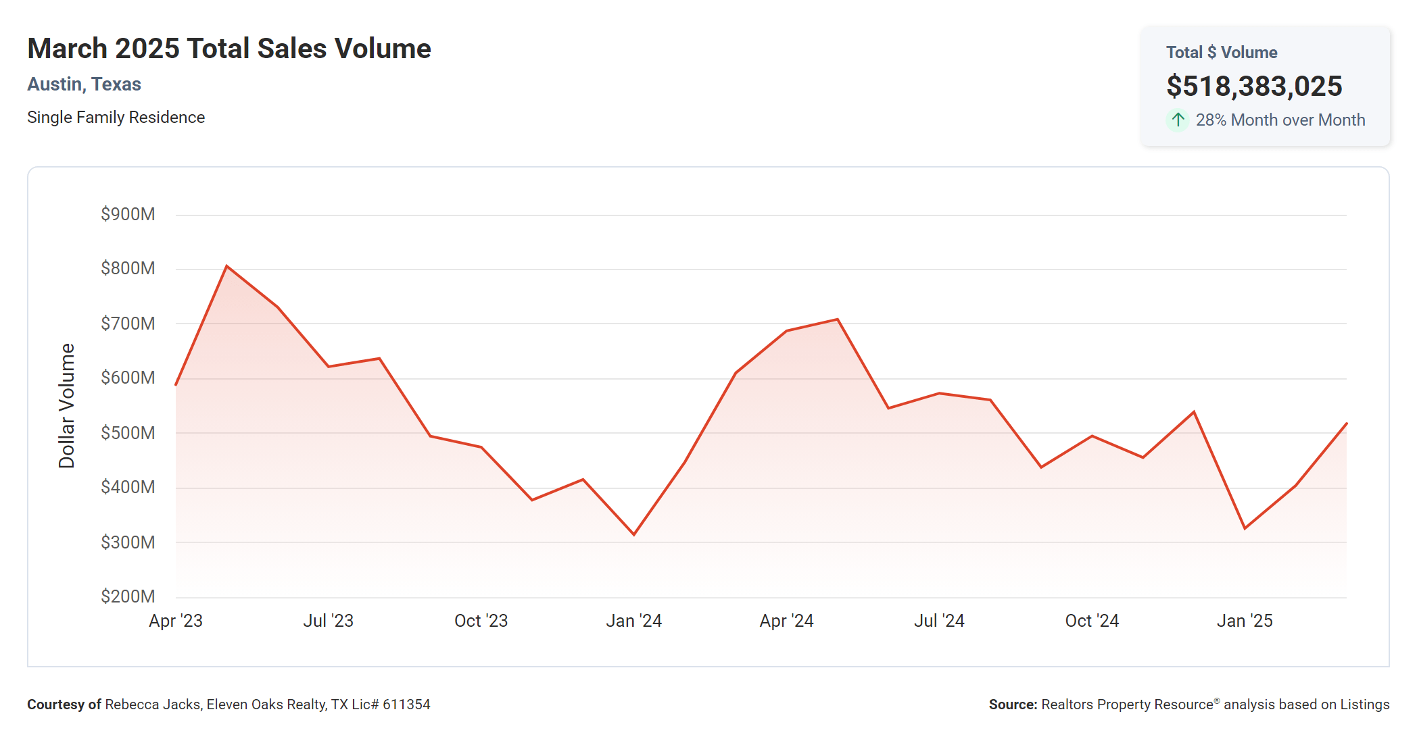This screenshot has width=1417, height=743.
Task: Click the Total $ Volume card heading
Action: tap(1221, 53)
